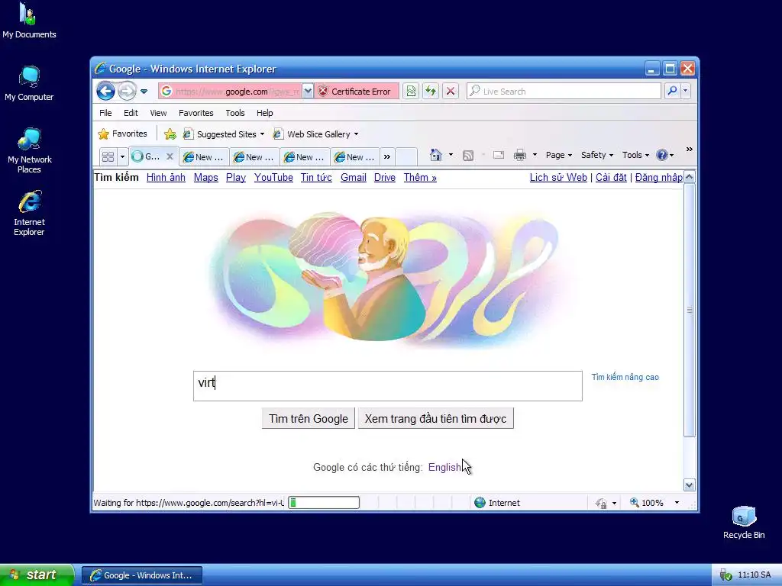This screenshot has height=586, width=782.
Task: Click the page scrollbar down arrow
Action: pyautogui.click(x=690, y=485)
